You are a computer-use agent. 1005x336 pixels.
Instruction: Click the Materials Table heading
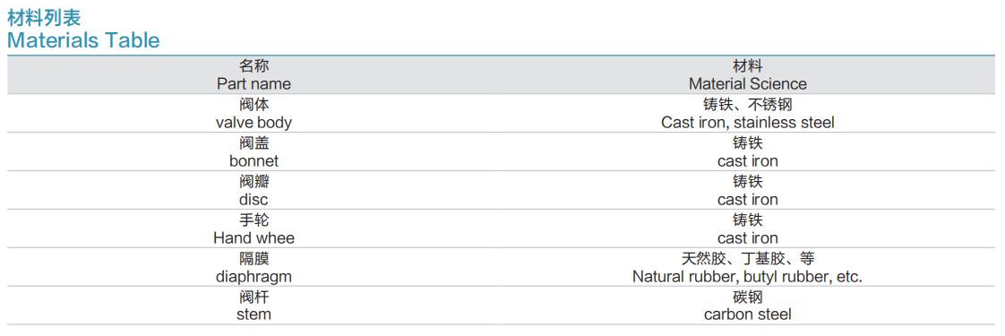(83, 40)
